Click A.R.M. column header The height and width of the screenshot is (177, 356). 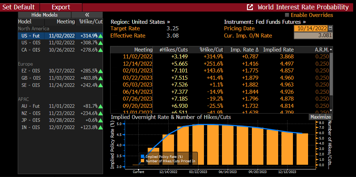311,49
